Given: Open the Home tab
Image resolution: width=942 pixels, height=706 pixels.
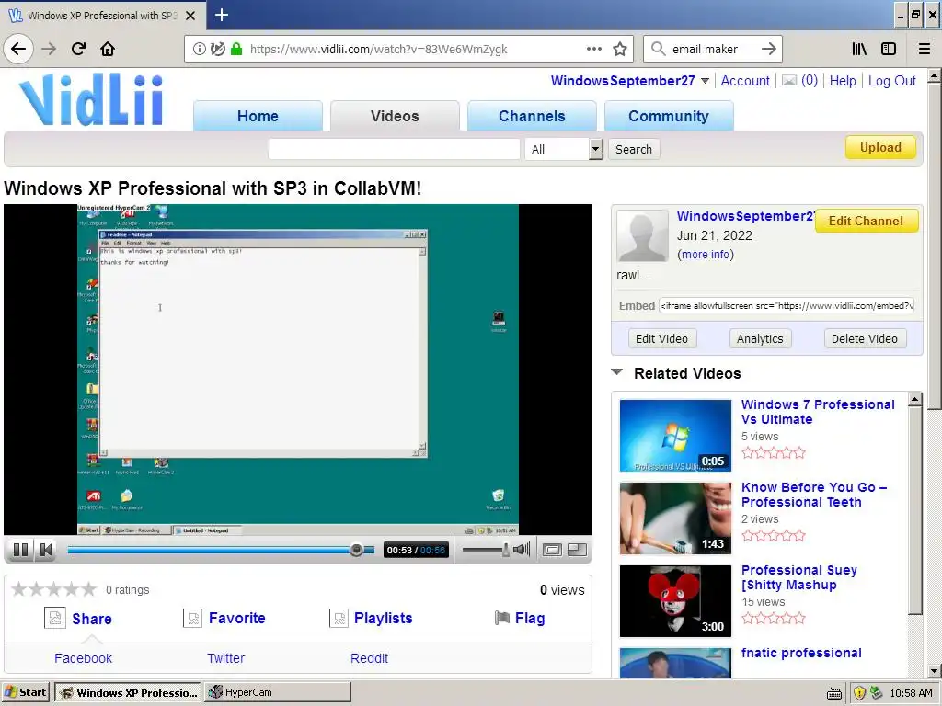Looking at the screenshot, I should pos(258,116).
